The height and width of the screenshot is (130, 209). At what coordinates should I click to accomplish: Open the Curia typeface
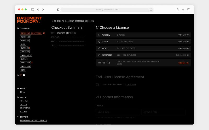pos(24,59)
